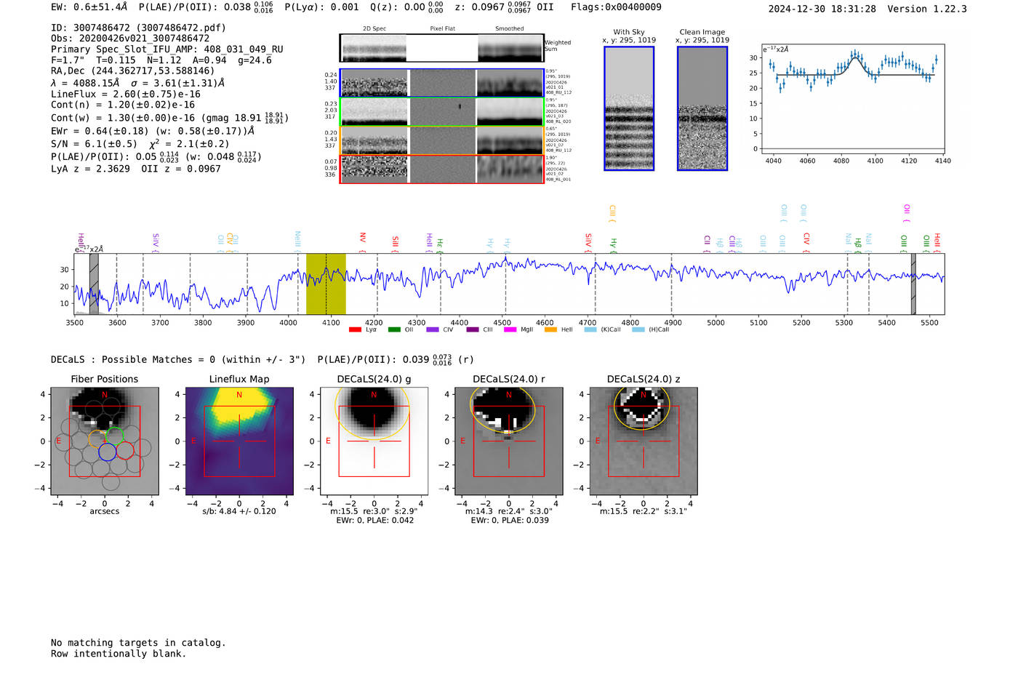Click the ID: 3007486472 text line
1018x693 pixels.
138,28
